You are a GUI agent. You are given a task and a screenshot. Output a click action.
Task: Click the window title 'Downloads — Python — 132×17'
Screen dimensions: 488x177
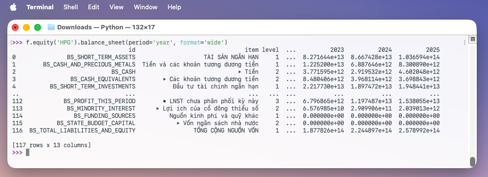(x=106, y=27)
